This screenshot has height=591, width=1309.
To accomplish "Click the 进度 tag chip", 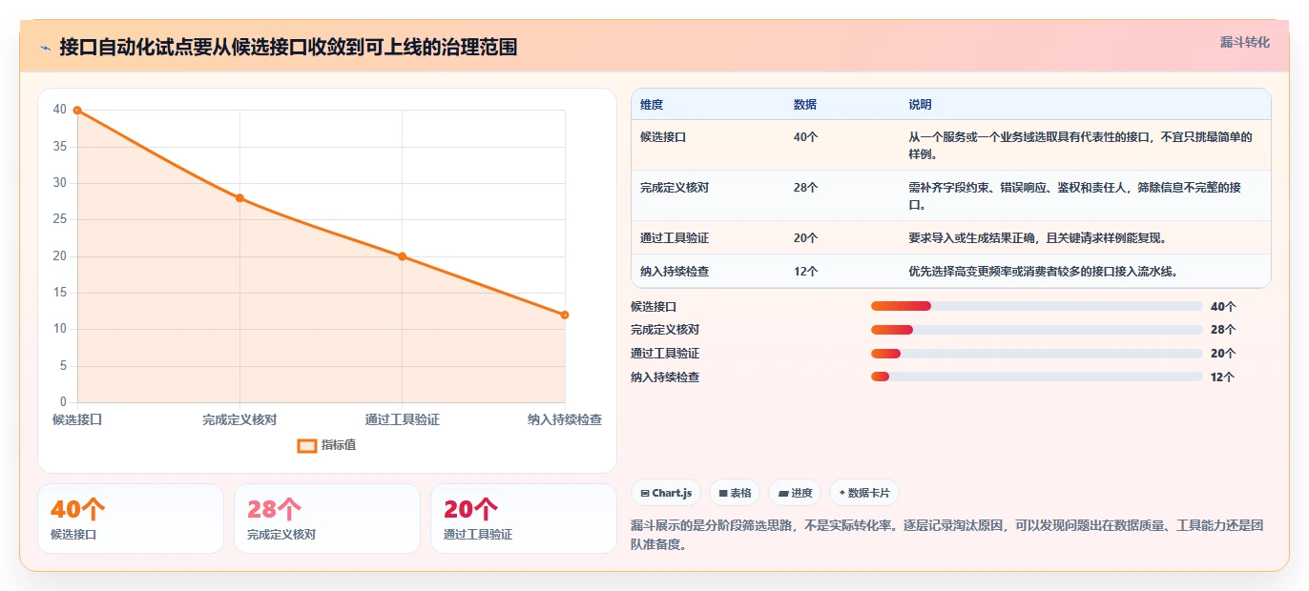I will 795,493.
